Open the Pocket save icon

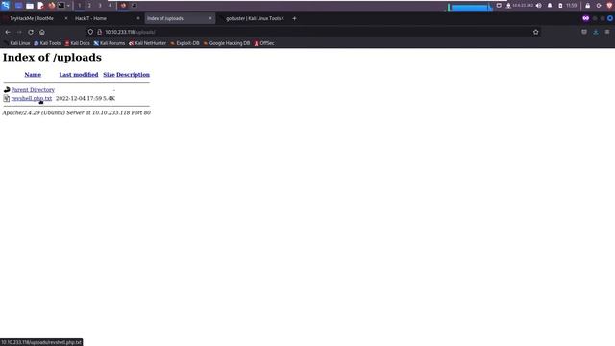point(584,32)
